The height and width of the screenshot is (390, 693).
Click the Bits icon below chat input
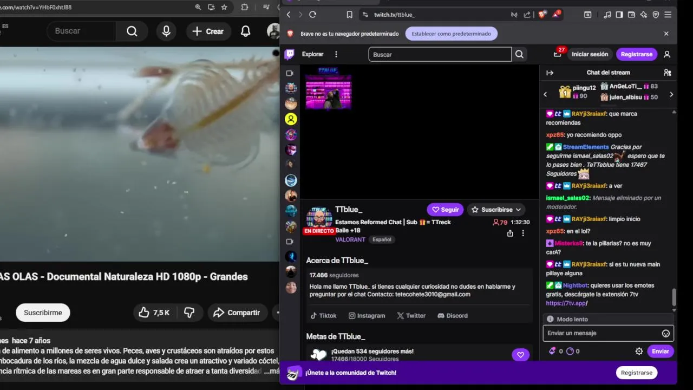pos(552,351)
